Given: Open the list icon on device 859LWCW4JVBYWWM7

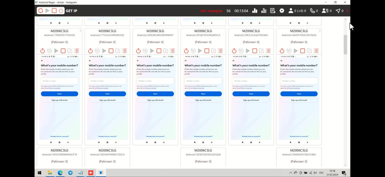Looking at the screenshot, I should (173, 51).
